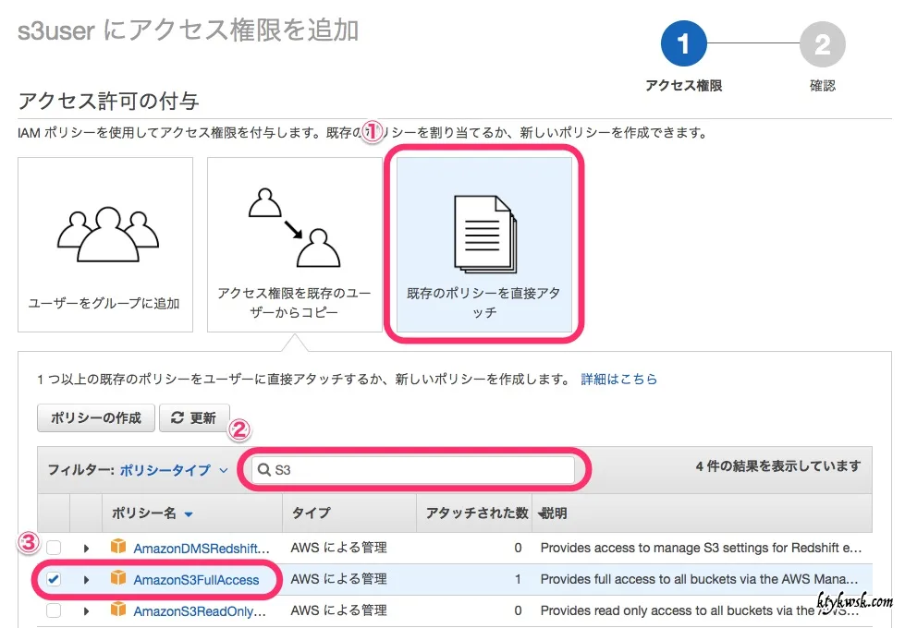
Task: Click the magnifier icon in the search box
Action: pos(263,469)
